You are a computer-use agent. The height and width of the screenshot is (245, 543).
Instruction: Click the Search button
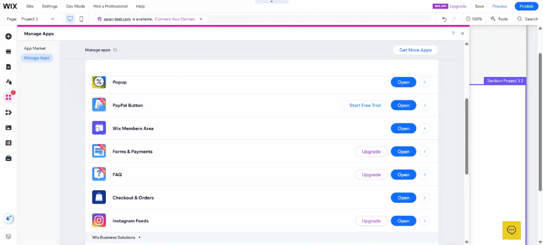pos(527,19)
